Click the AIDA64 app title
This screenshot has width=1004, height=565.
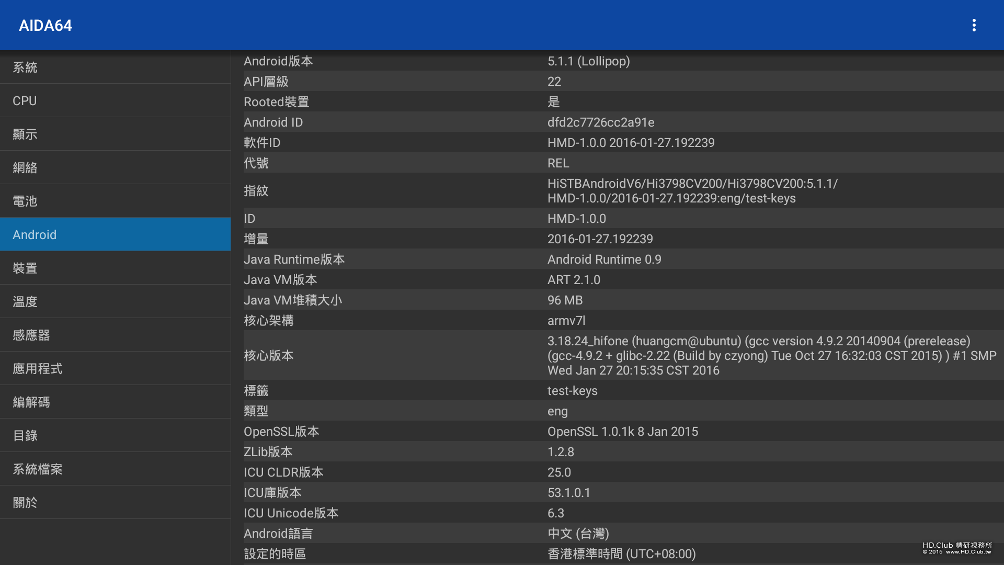click(x=45, y=25)
